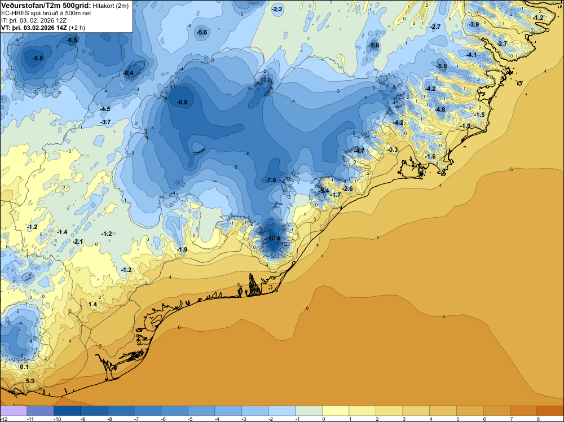Click the pale yellow legend swatch starting at 0
Screen dimensions: 564x422
[336, 411]
